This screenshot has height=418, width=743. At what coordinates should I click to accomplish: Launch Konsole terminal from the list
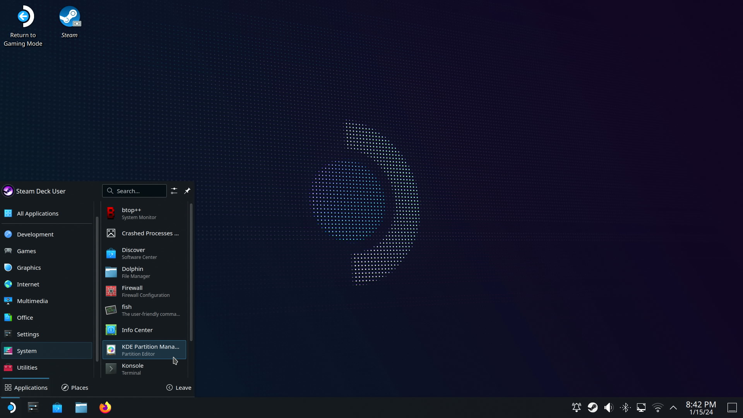tap(144, 369)
